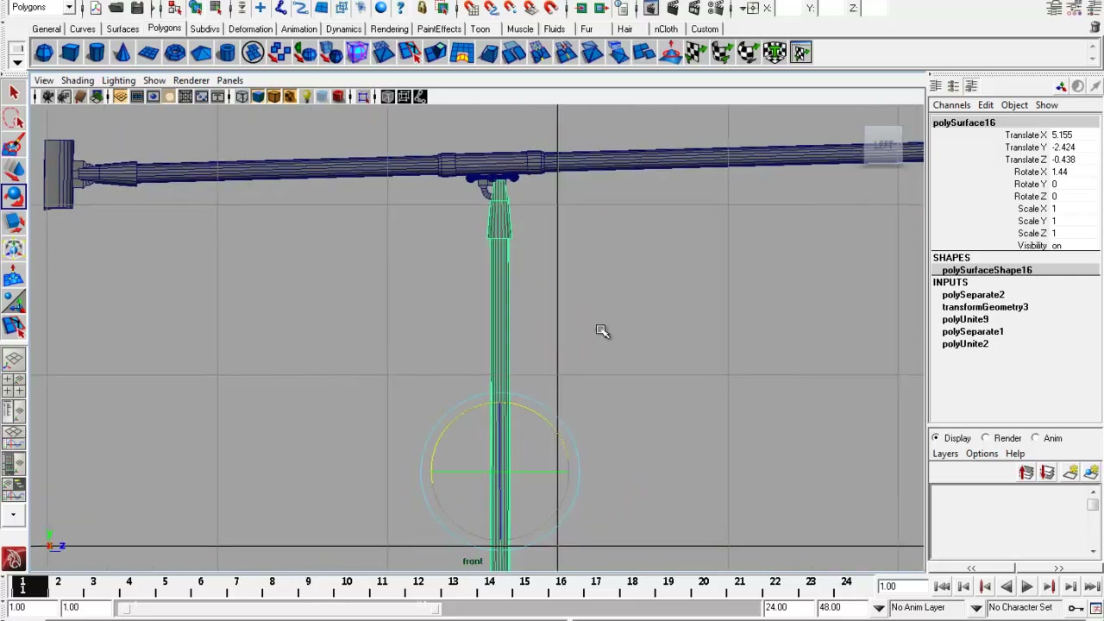The image size is (1104, 621).
Task: Open the viewport Shading menu
Action: 77,80
